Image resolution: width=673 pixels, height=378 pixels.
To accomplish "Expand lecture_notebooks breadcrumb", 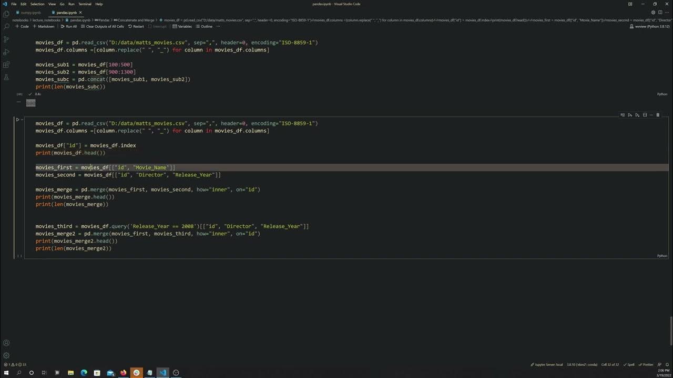I will point(46,20).
